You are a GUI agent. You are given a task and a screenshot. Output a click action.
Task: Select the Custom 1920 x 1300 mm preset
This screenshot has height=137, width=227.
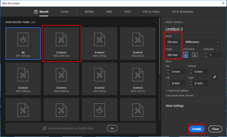(x=61, y=43)
